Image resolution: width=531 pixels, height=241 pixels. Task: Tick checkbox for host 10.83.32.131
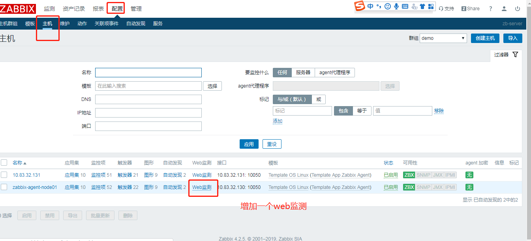tap(4, 175)
